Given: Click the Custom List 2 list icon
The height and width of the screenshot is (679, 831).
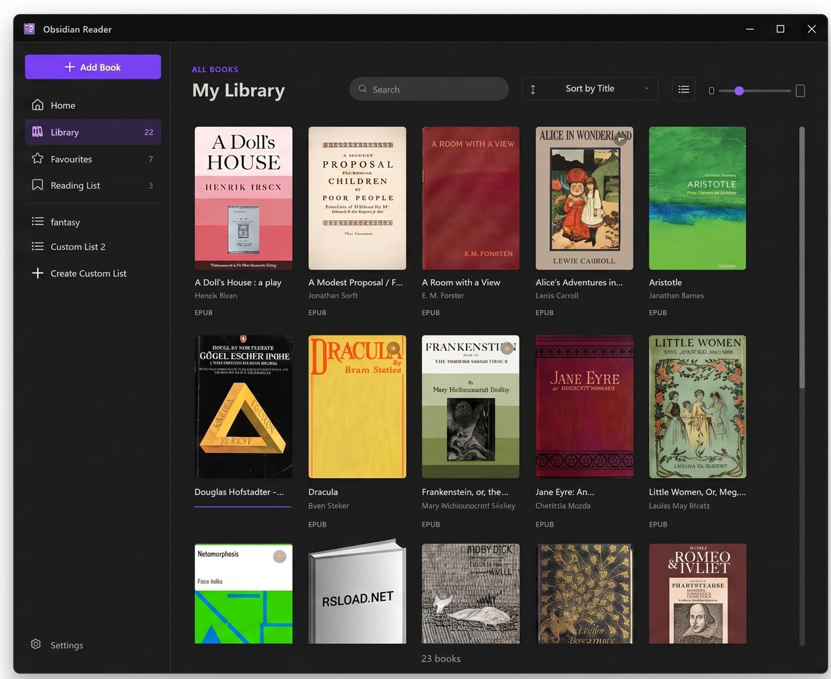Looking at the screenshot, I should pos(38,246).
